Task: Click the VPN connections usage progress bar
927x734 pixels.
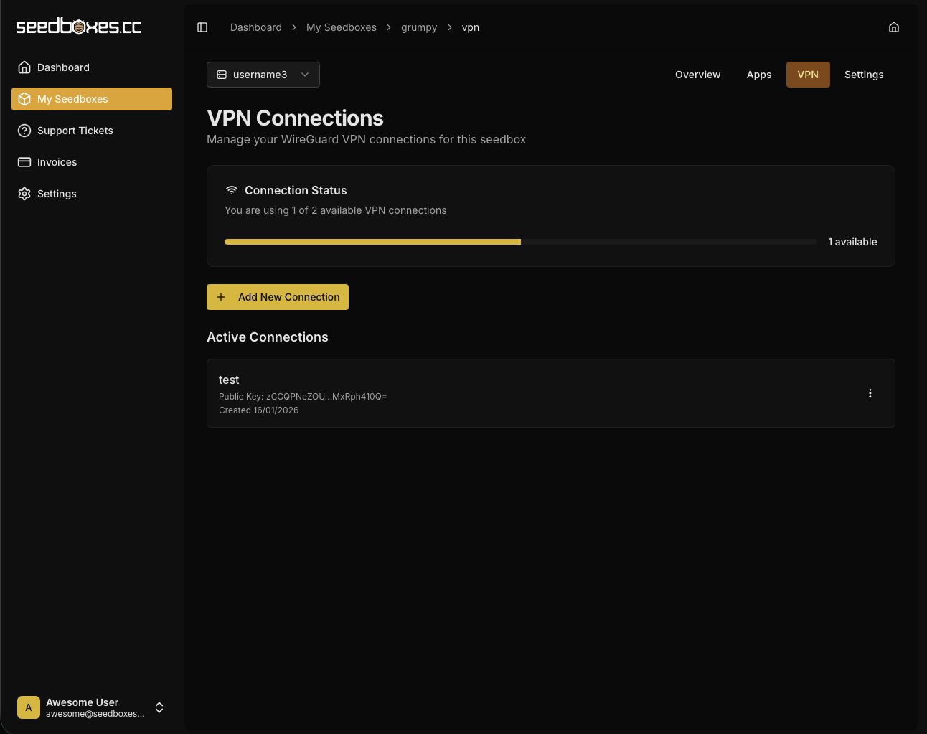Action: pyautogui.click(x=520, y=242)
